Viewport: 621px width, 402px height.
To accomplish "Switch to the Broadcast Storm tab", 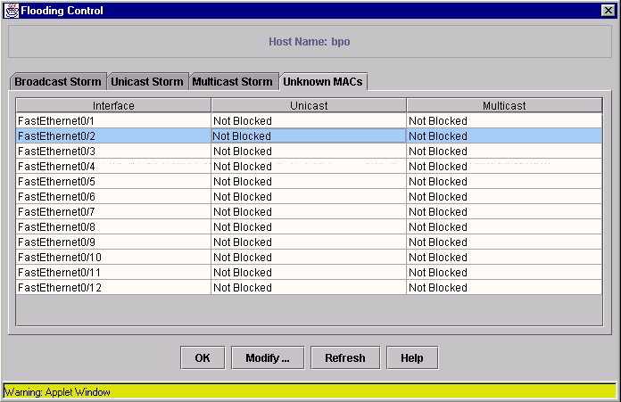I will click(x=58, y=81).
